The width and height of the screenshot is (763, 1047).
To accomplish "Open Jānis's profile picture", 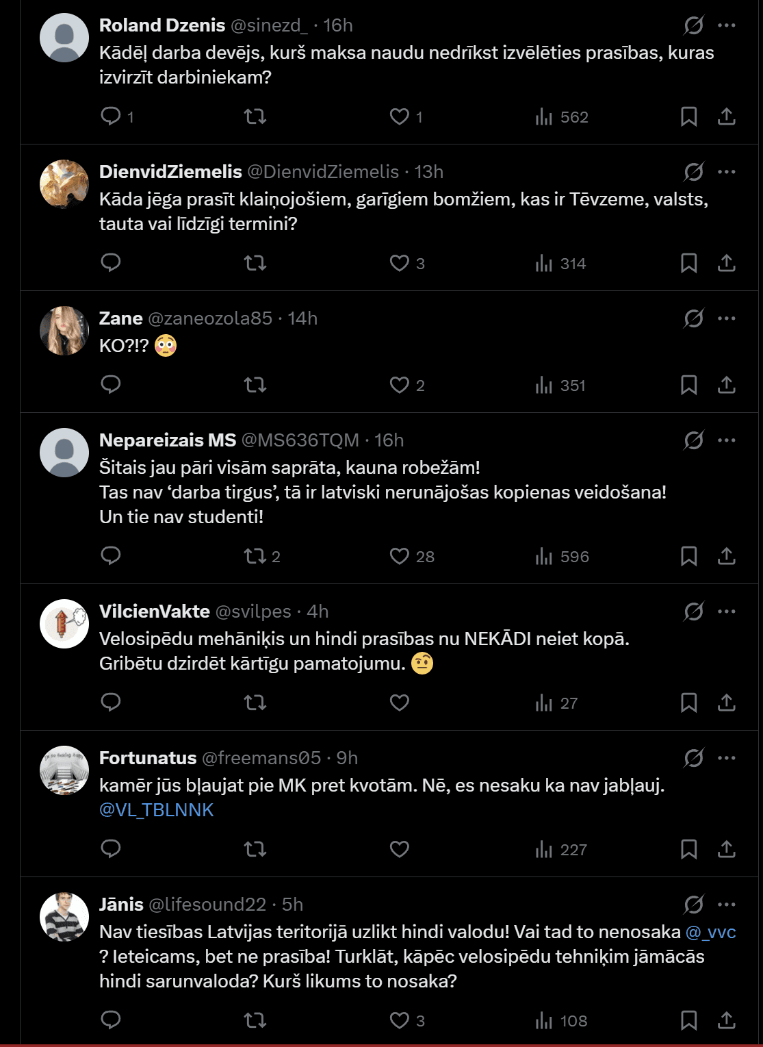I will [x=64, y=917].
